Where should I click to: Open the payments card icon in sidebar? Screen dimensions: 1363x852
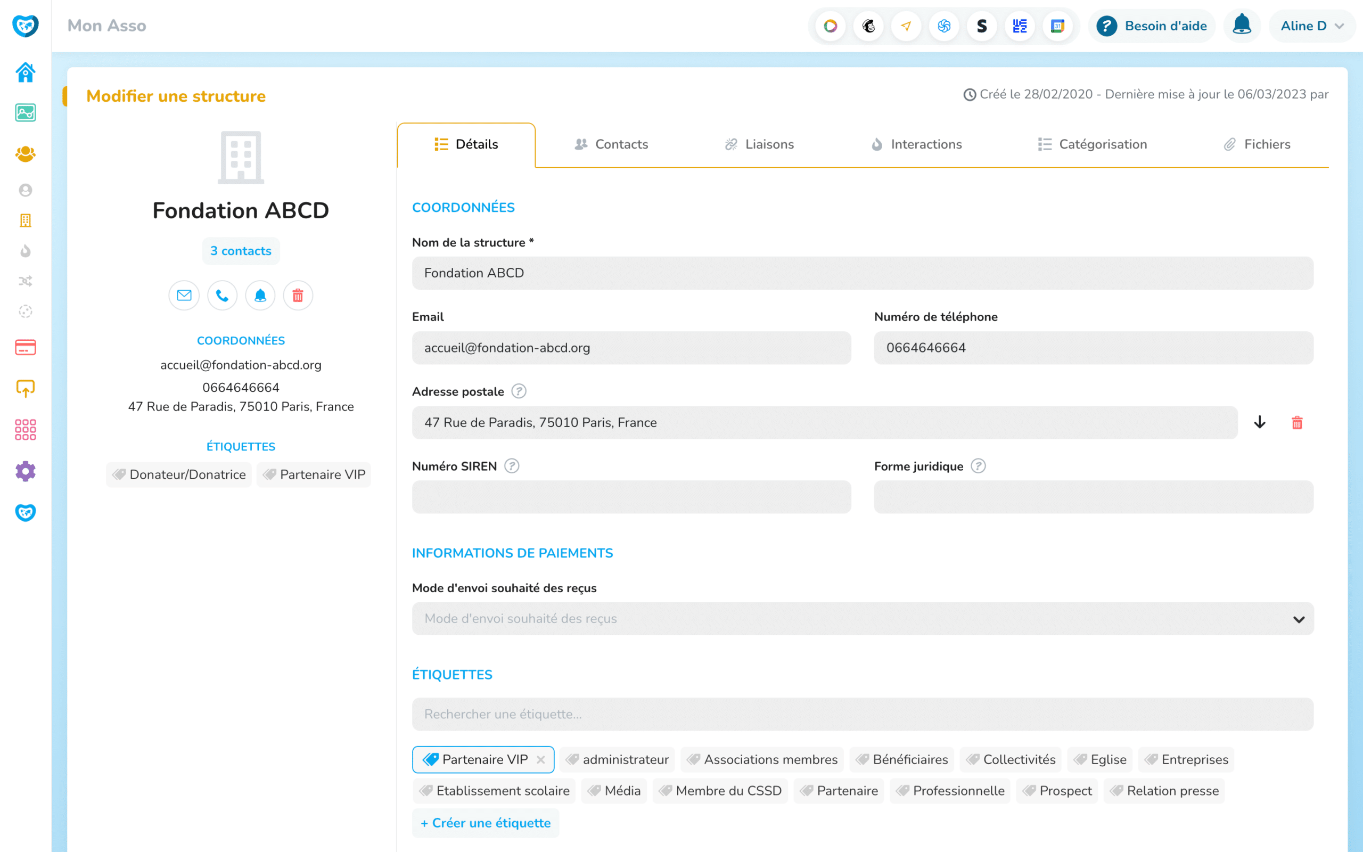click(26, 347)
